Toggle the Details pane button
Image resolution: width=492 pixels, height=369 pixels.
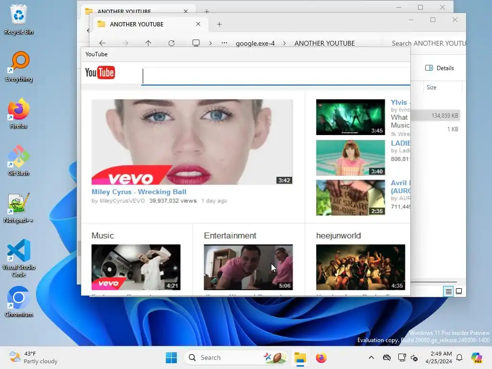439,68
